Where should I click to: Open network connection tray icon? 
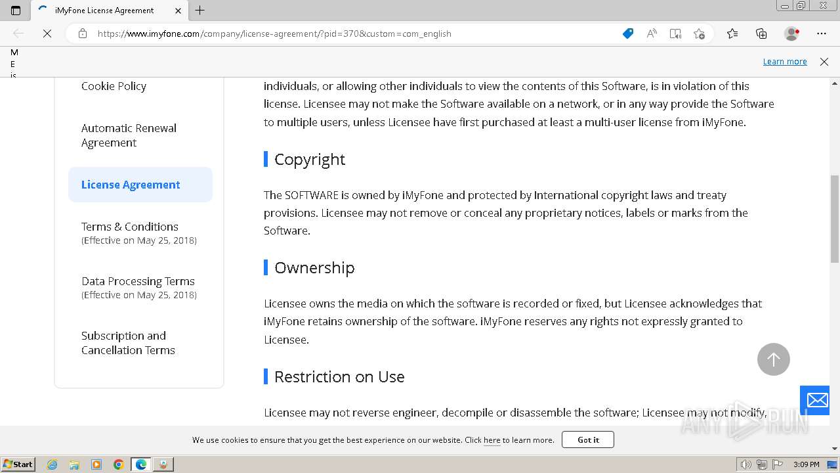[762, 464]
